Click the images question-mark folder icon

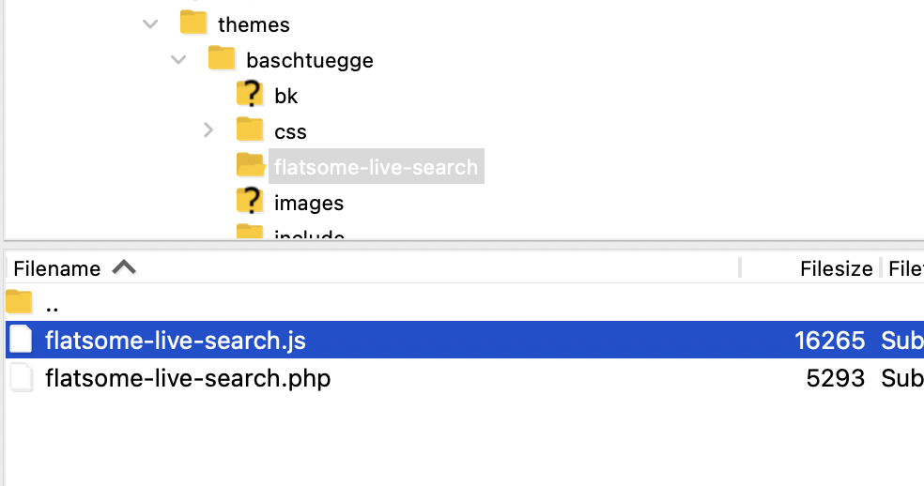click(251, 201)
